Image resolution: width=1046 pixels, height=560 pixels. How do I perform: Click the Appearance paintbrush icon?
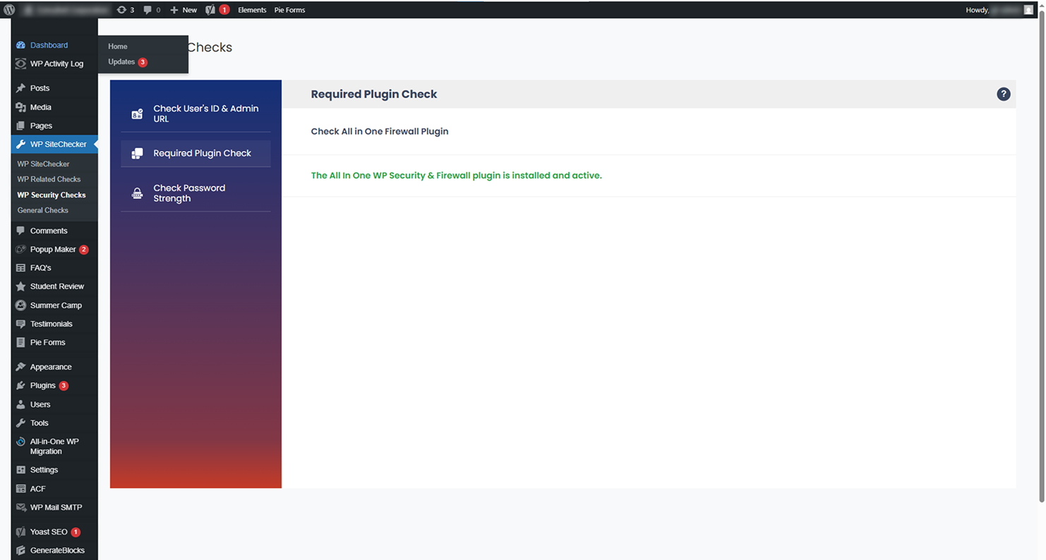[x=20, y=367]
